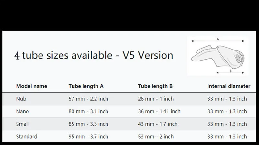Image resolution: width=259 pixels, height=145 pixels.
Task: Select the "Tube length A" column header
Action: pyautogui.click(x=86, y=86)
